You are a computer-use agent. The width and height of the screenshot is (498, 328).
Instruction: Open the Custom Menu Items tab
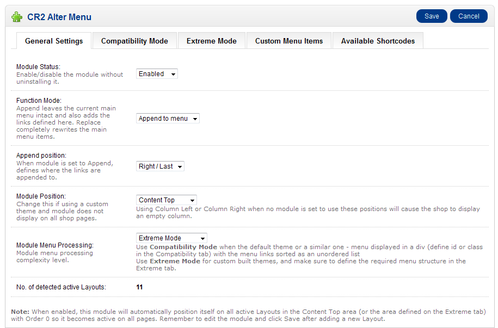click(289, 41)
